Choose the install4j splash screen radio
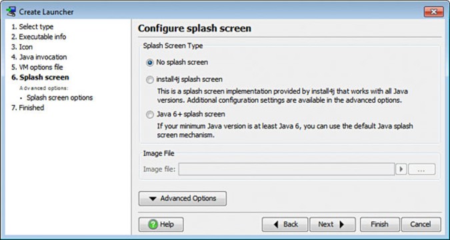The height and width of the screenshot is (240, 450). tap(150, 80)
